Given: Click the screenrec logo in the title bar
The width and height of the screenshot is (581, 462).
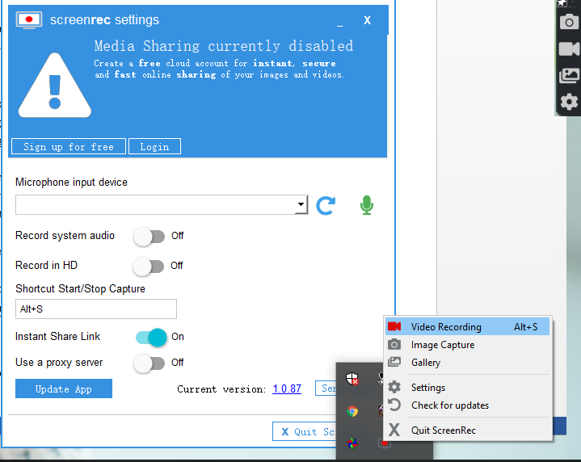Looking at the screenshot, I should [29, 20].
